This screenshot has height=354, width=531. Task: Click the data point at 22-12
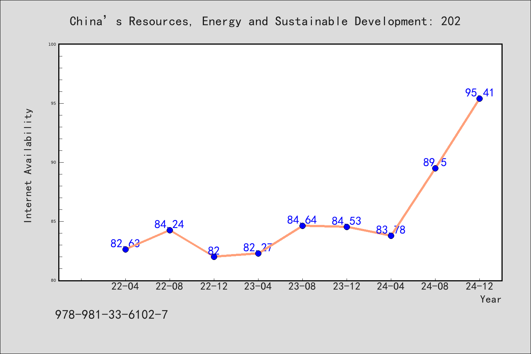[x=214, y=257]
